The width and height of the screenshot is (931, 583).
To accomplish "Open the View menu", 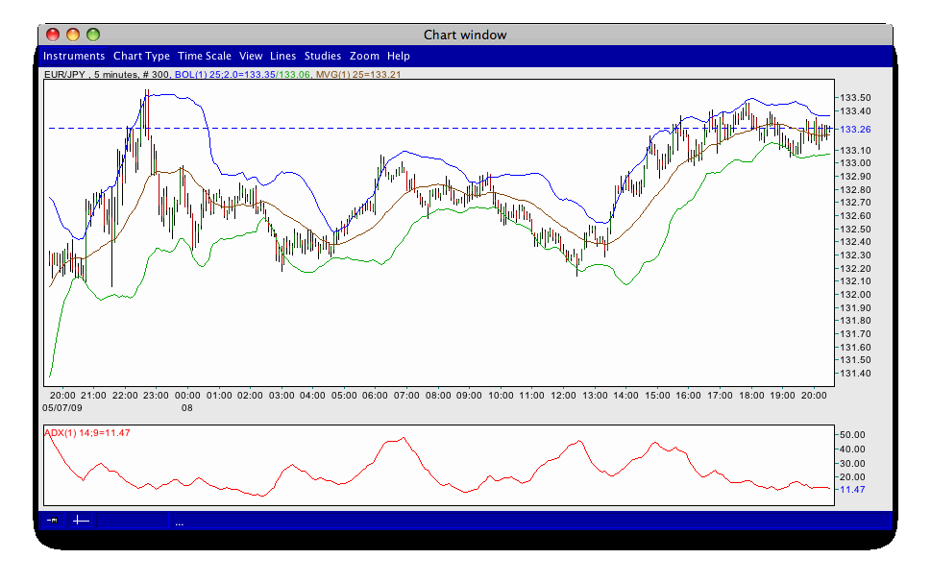I will click(x=251, y=56).
